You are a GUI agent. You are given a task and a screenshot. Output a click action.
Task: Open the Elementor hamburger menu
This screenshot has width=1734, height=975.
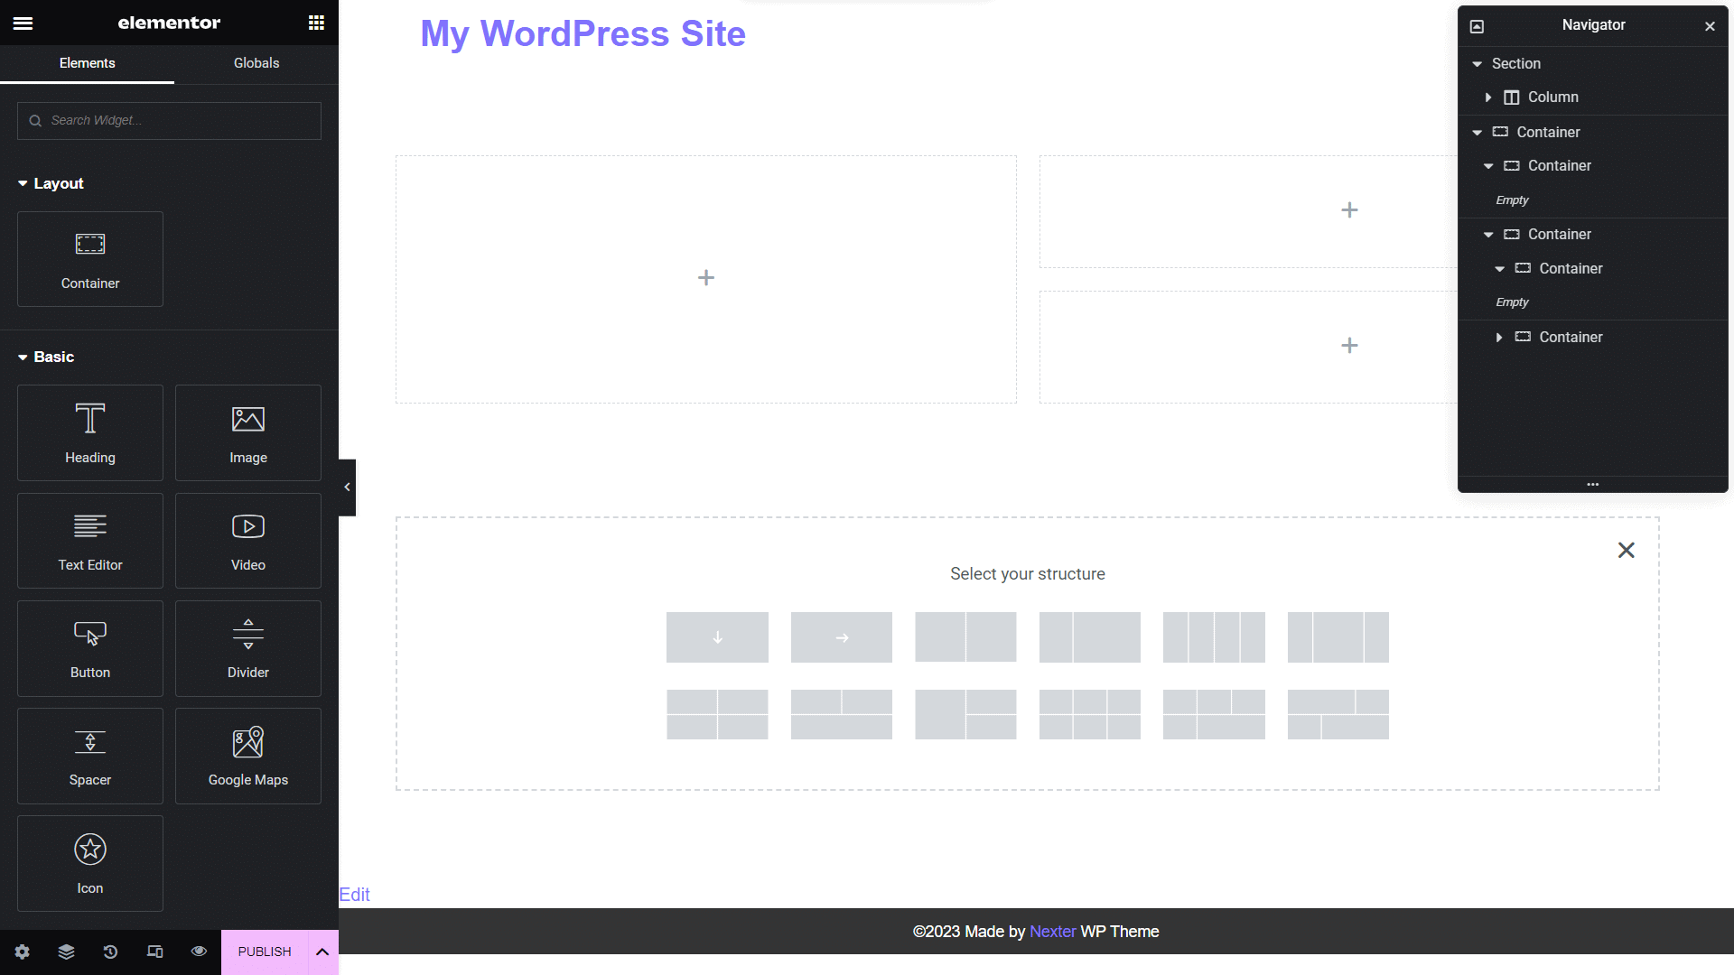click(x=23, y=23)
